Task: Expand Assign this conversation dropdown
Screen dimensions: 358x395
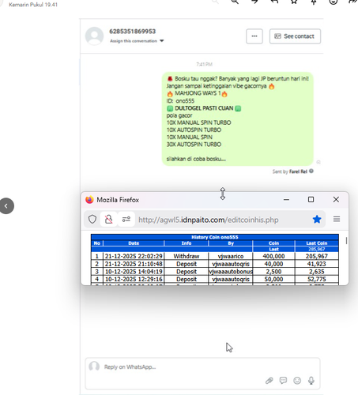Action: tap(137, 41)
